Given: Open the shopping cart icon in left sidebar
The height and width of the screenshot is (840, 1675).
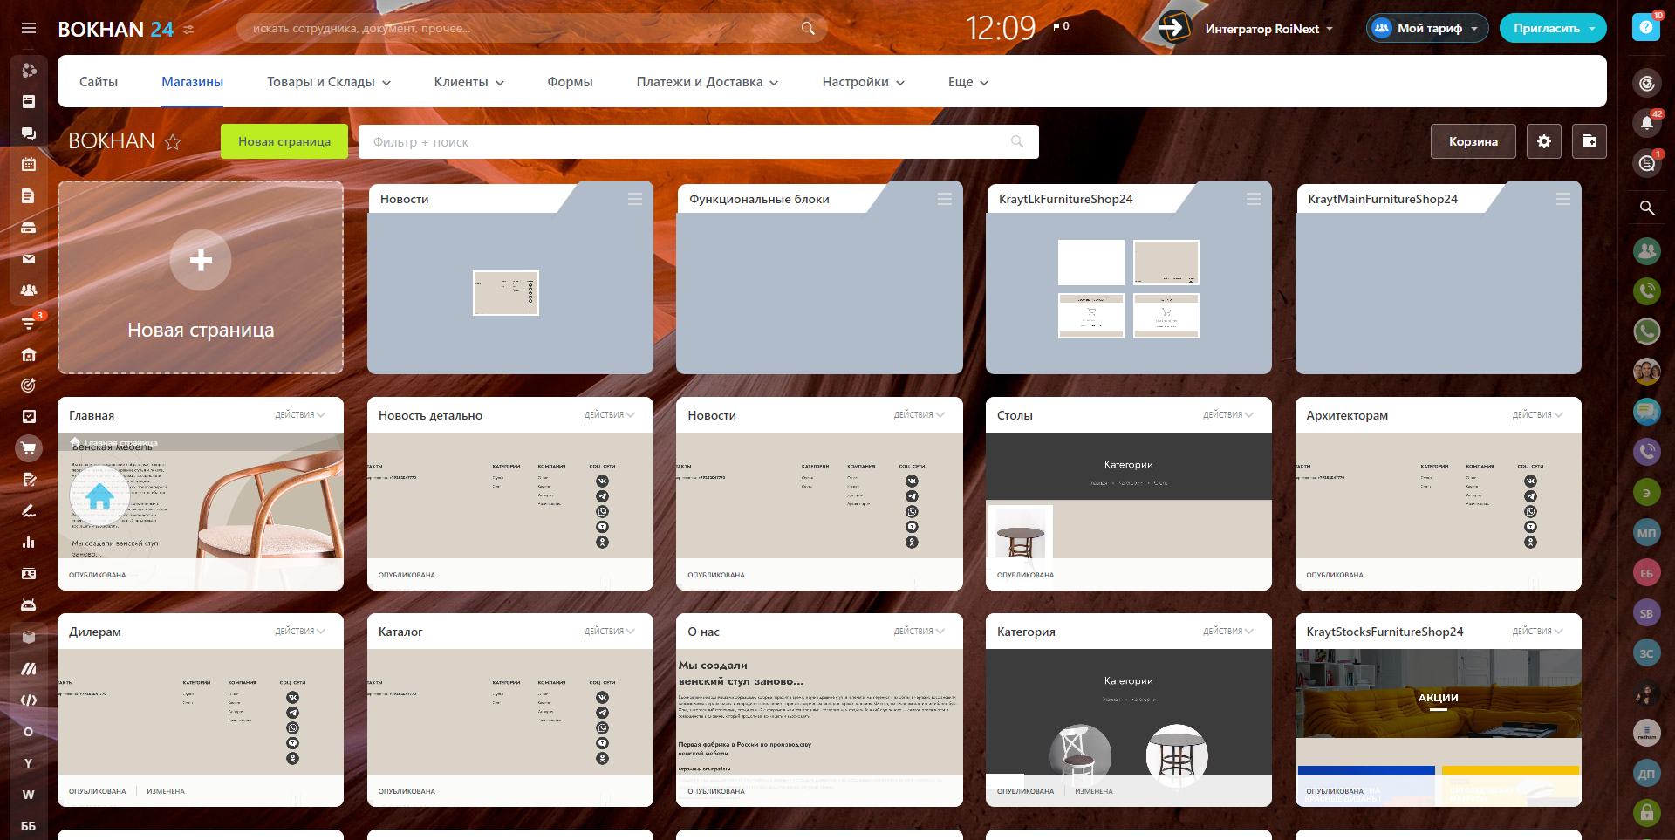Looking at the screenshot, I should [29, 448].
